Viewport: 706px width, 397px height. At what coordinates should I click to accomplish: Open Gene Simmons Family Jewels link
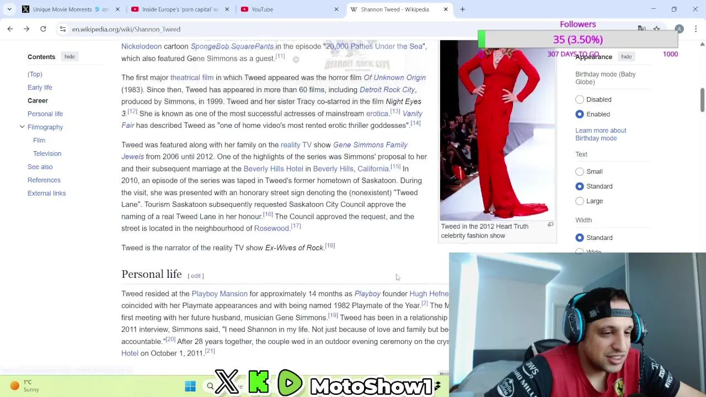370,145
